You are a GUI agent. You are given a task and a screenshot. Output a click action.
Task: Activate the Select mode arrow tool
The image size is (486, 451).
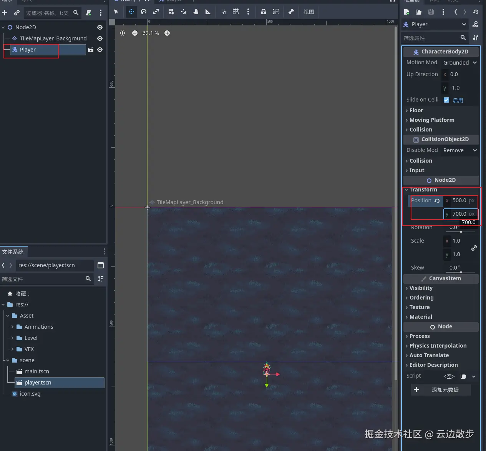click(x=116, y=12)
